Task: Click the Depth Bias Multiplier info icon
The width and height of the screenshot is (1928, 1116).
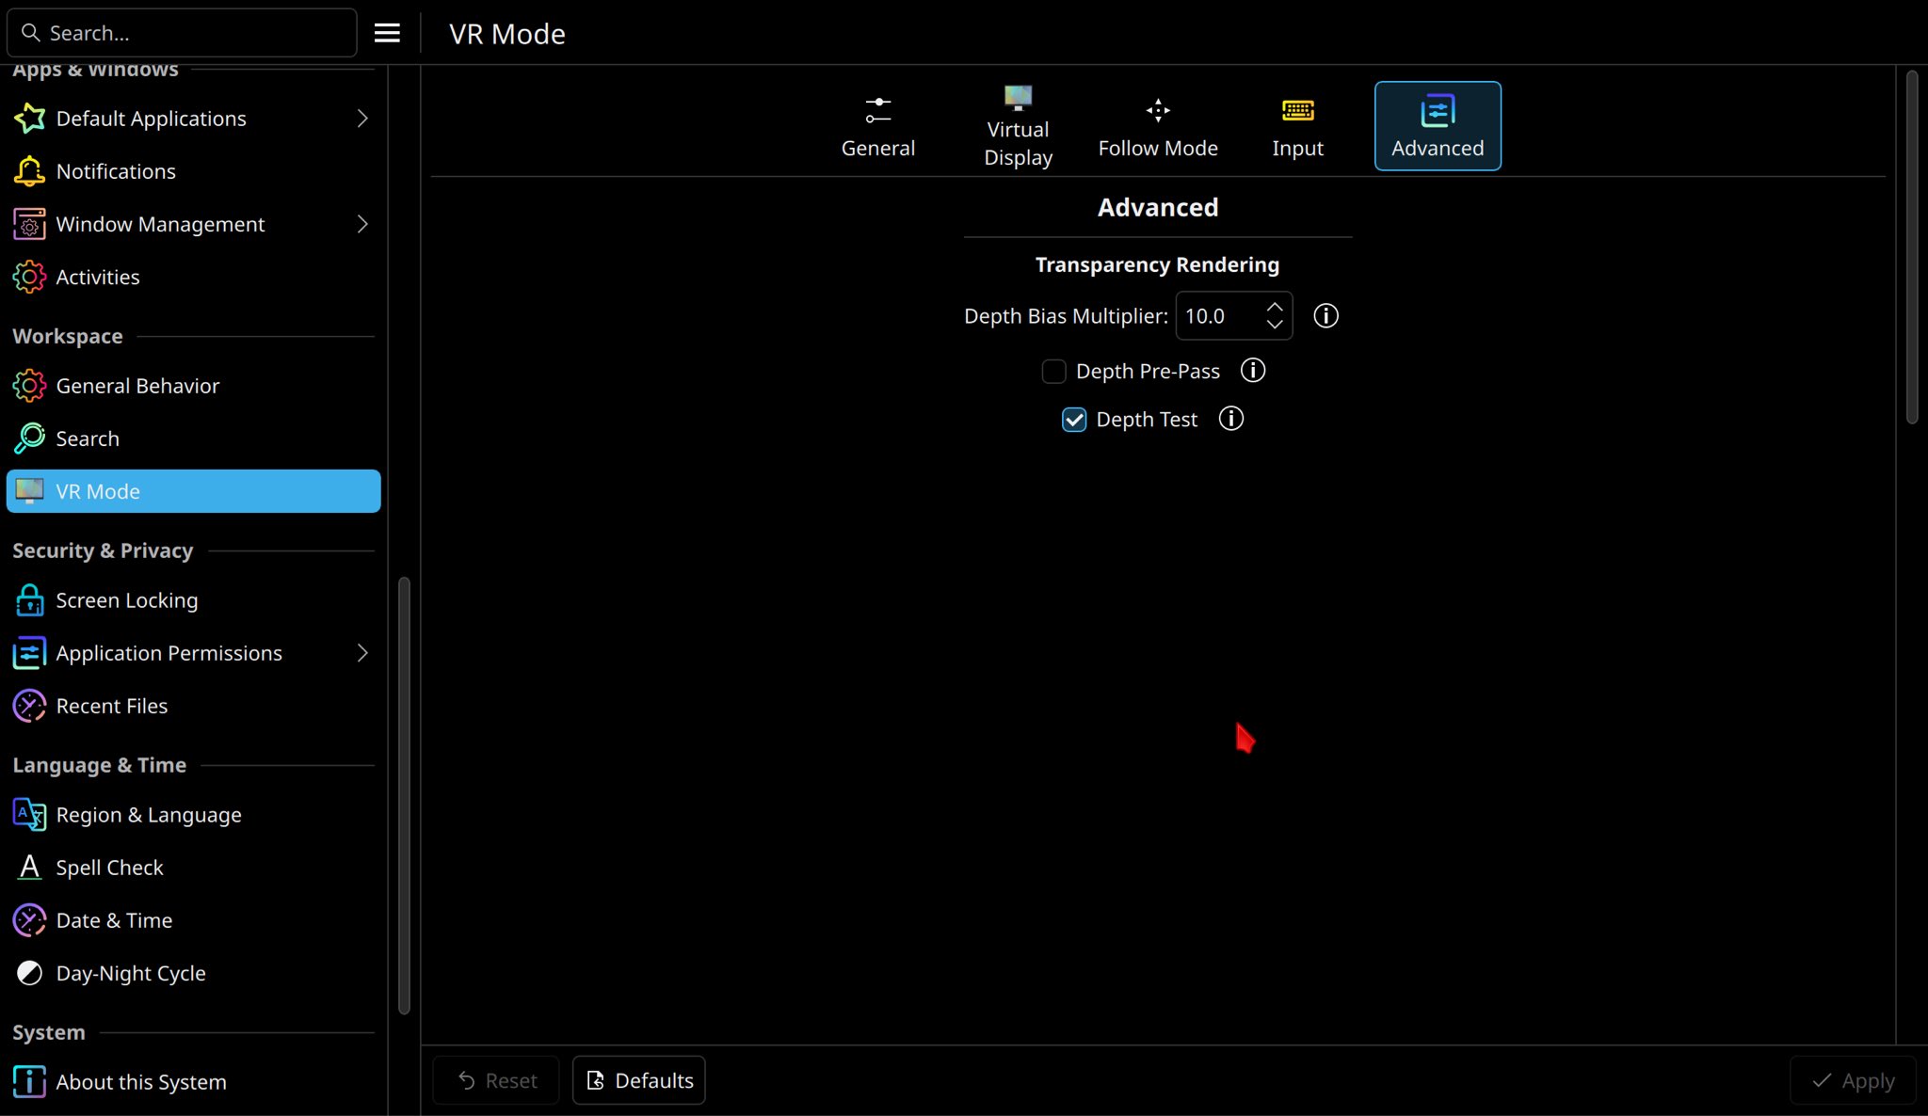Action: tap(1325, 316)
